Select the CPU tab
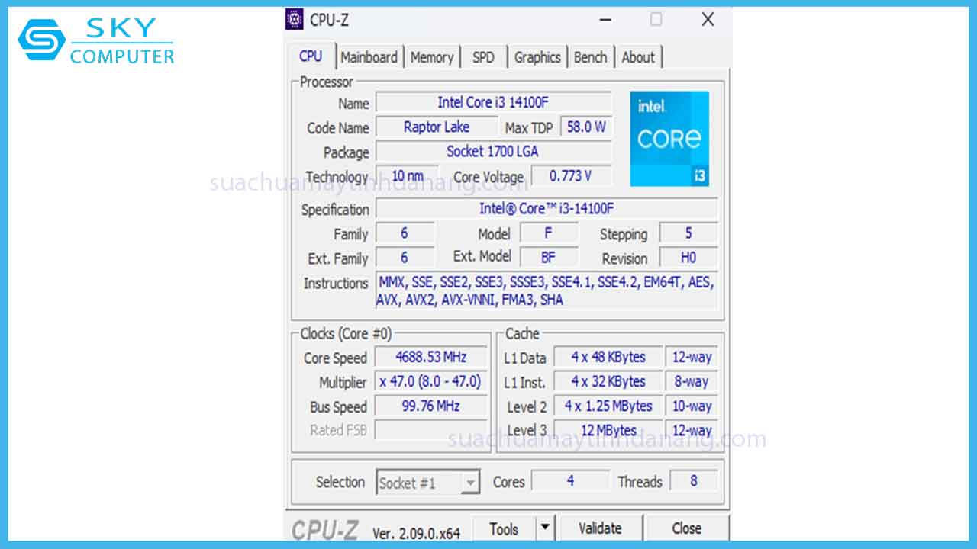This screenshot has height=549, width=977. coord(311,56)
